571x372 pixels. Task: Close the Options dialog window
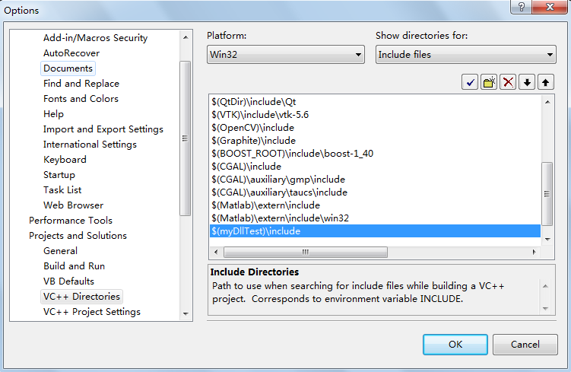point(550,7)
